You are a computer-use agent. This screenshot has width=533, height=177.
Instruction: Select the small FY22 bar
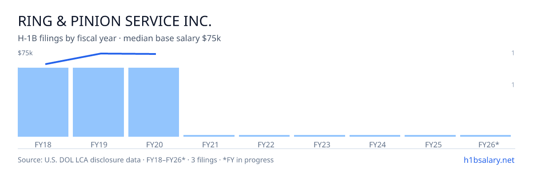(264, 136)
